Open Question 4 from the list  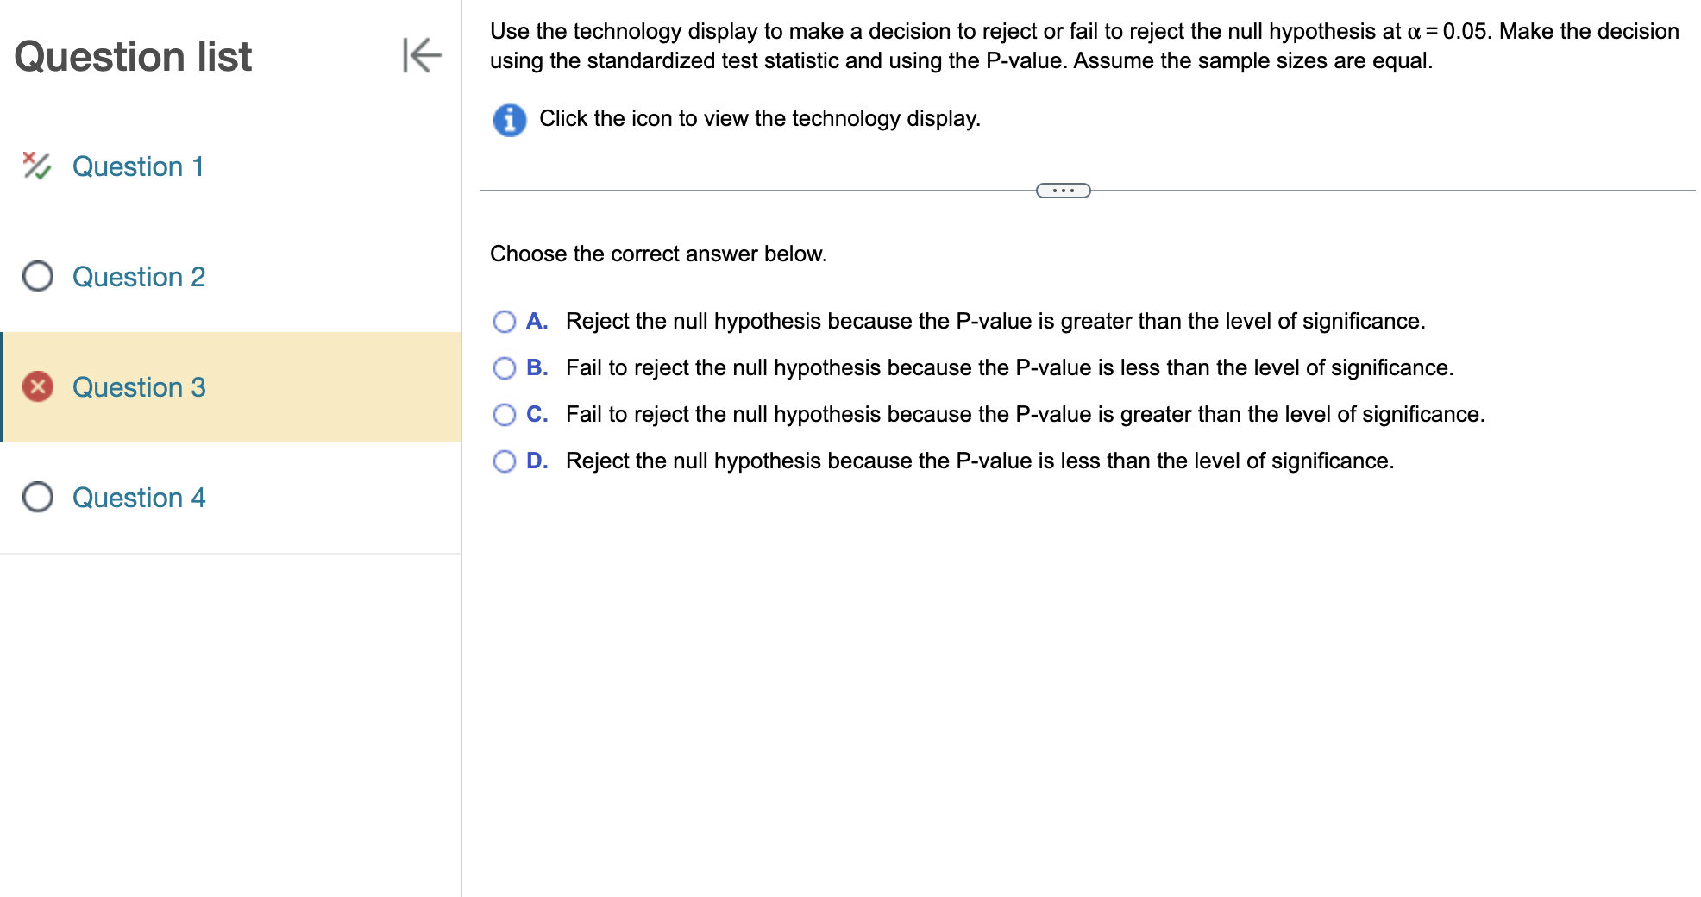click(x=140, y=498)
